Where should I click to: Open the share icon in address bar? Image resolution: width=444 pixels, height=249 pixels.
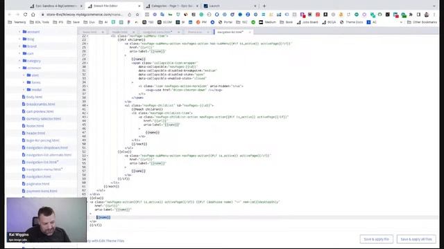130,15
